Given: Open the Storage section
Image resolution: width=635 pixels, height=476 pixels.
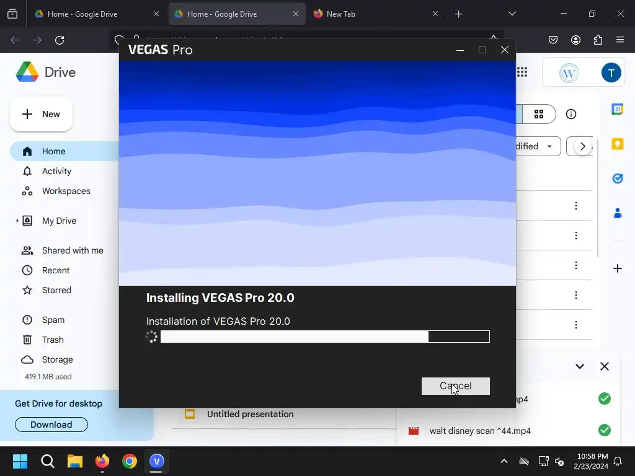Looking at the screenshot, I should point(57,359).
